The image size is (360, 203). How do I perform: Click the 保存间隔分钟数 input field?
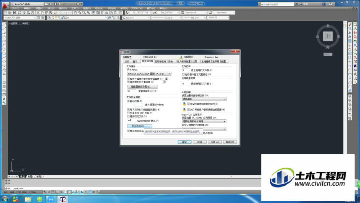coord(138,105)
